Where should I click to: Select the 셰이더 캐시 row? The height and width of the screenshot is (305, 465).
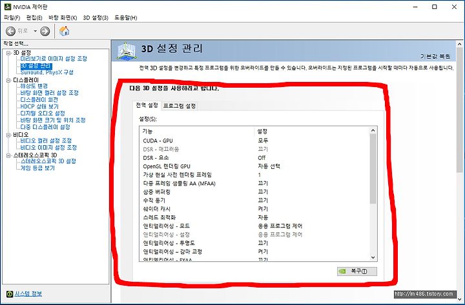[254, 209]
